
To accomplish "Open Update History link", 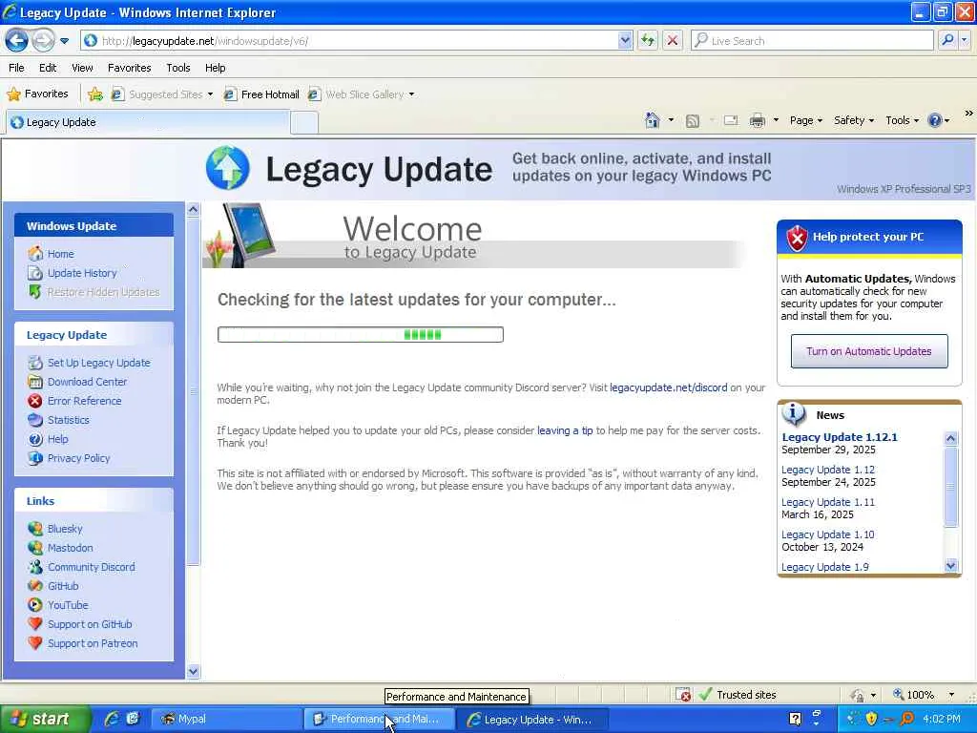I will click(82, 273).
